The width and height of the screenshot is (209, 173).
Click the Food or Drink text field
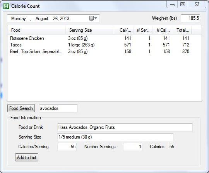(125, 127)
